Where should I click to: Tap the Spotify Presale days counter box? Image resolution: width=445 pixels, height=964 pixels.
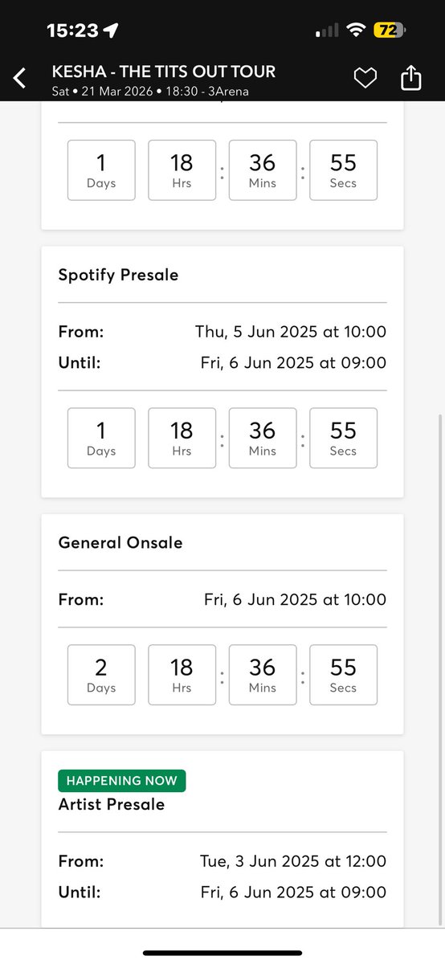[x=101, y=438]
